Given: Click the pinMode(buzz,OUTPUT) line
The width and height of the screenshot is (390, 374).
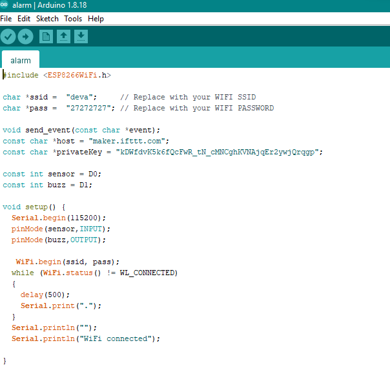Looking at the screenshot, I should (x=59, y=240).
